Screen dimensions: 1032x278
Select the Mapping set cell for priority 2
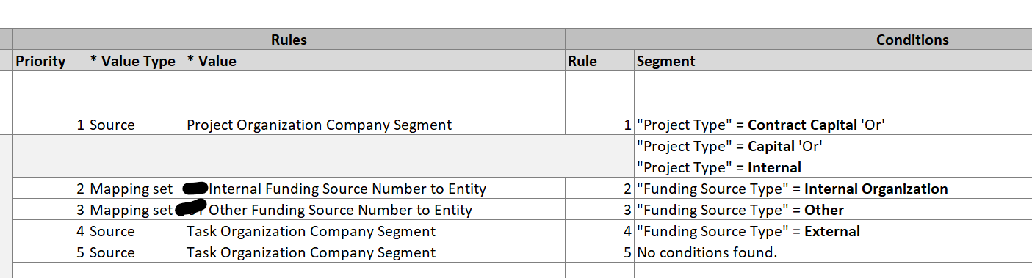tap(135, 189)
